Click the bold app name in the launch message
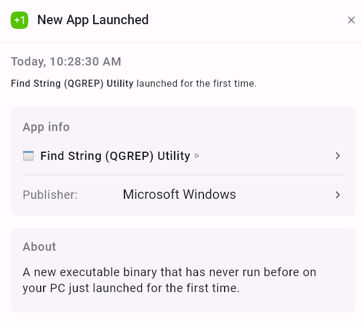The image size is (362, 321). click(x=72, y=83)
